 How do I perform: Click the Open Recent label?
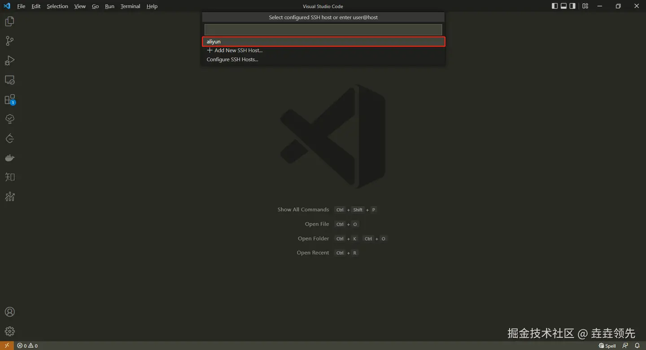(x=313, y=253)
